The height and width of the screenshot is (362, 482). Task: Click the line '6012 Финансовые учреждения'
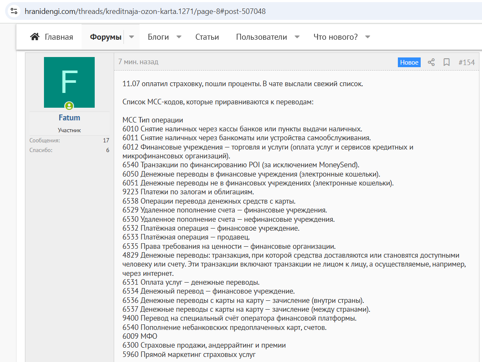pyautogui.click(x=268, y=152)
